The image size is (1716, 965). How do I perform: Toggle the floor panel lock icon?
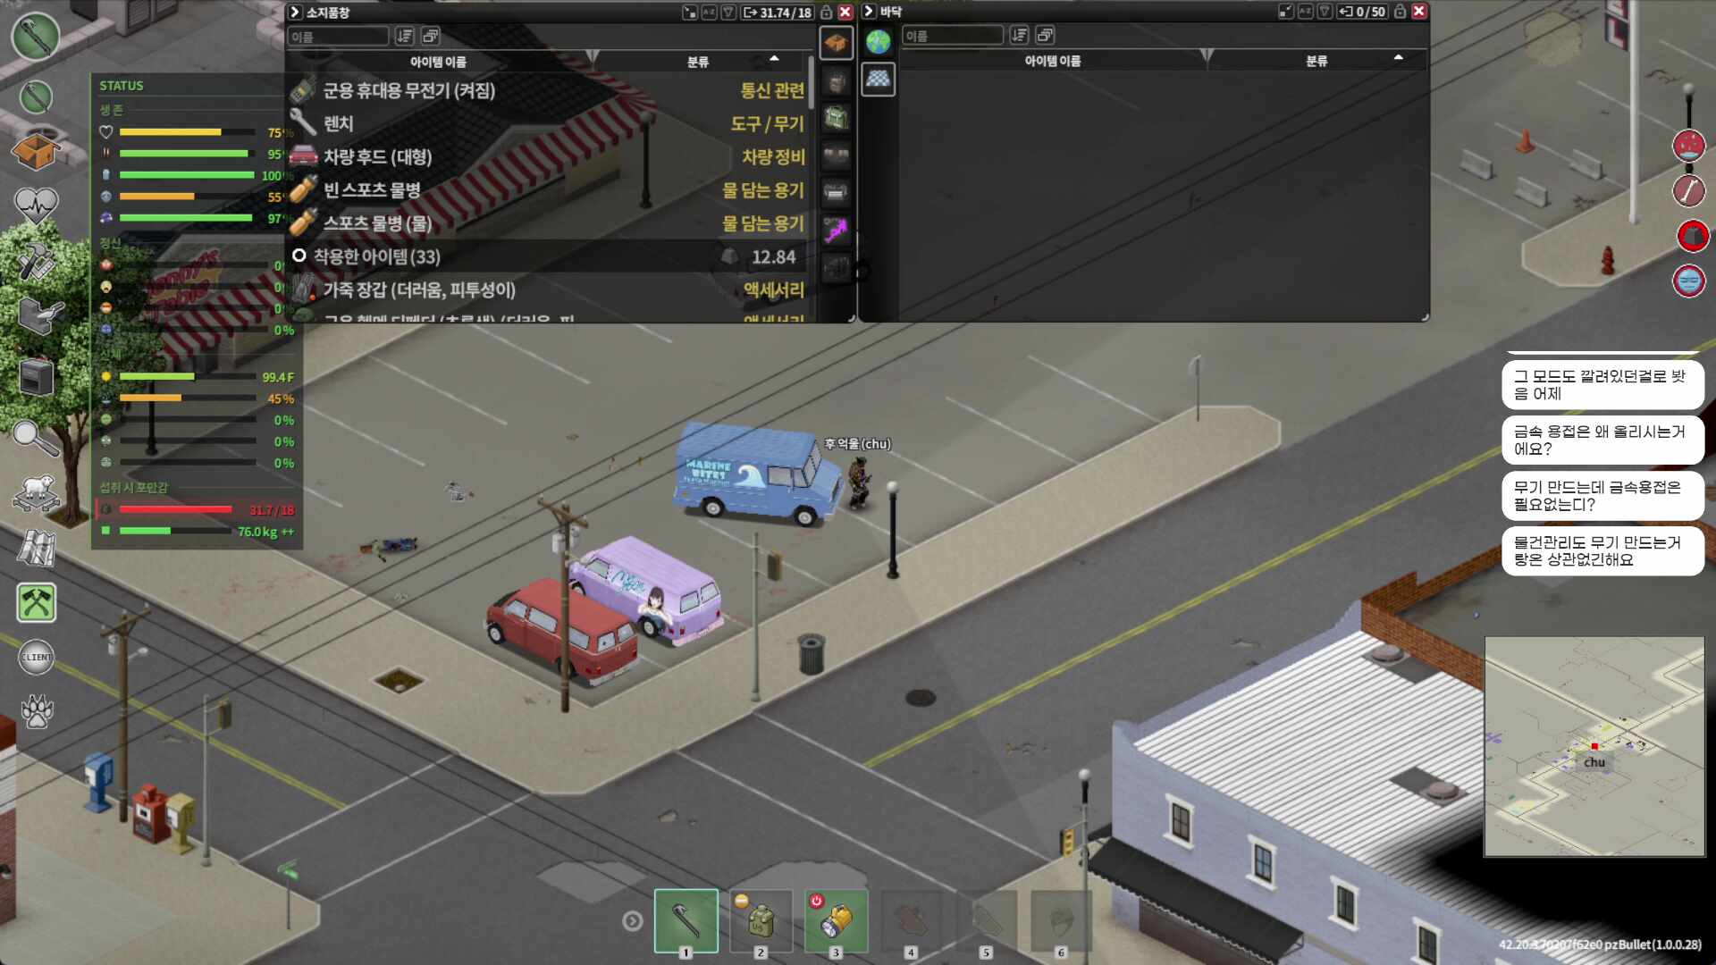(x=1401, y=12)
